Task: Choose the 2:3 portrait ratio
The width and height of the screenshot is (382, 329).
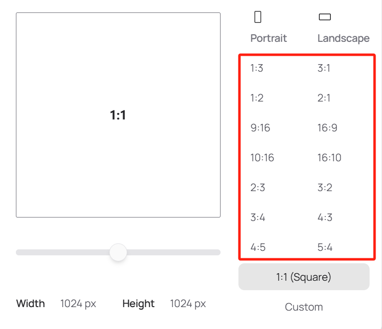Action: click(x=258, y=188)
